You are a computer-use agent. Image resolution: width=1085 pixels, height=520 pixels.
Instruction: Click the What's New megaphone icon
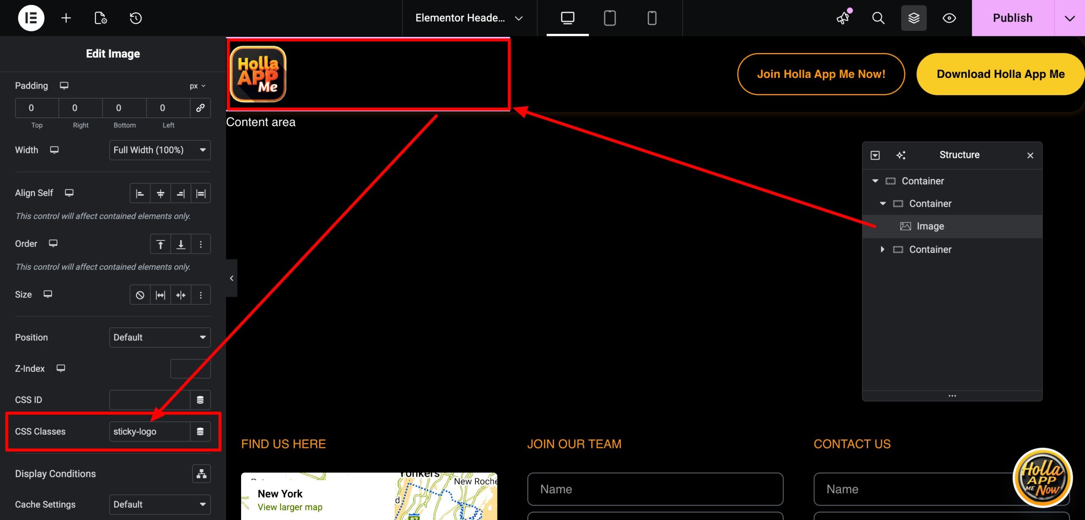[x=843, y=18]
